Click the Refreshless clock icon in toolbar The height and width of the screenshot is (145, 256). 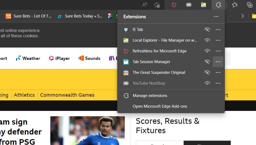[174, 5]
